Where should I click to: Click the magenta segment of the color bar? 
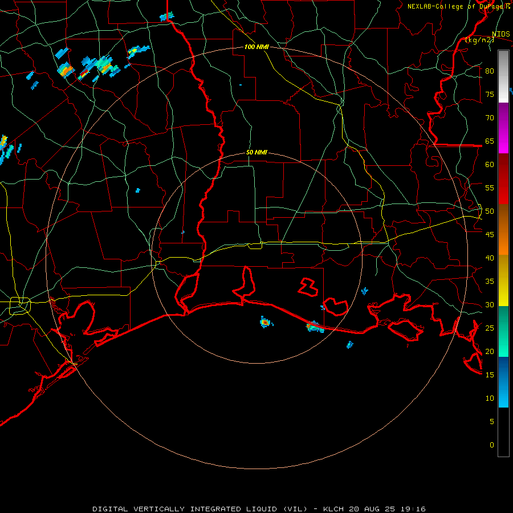point(503,128)
